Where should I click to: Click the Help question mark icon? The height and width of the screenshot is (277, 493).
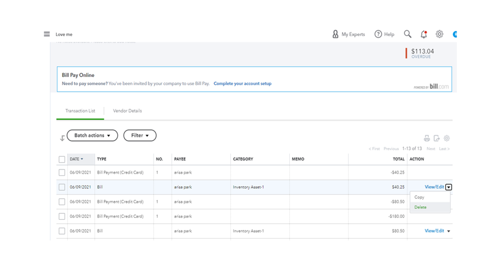378,34
